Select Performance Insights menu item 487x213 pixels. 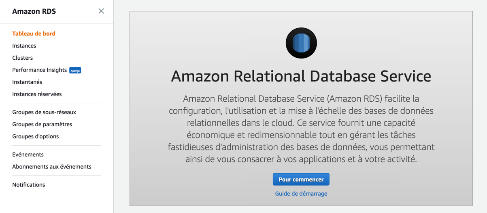[39, 70]
